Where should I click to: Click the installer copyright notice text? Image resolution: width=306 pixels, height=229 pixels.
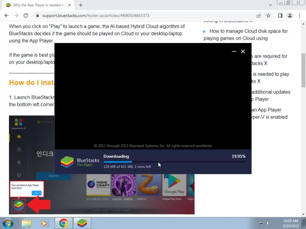point(153,146)
